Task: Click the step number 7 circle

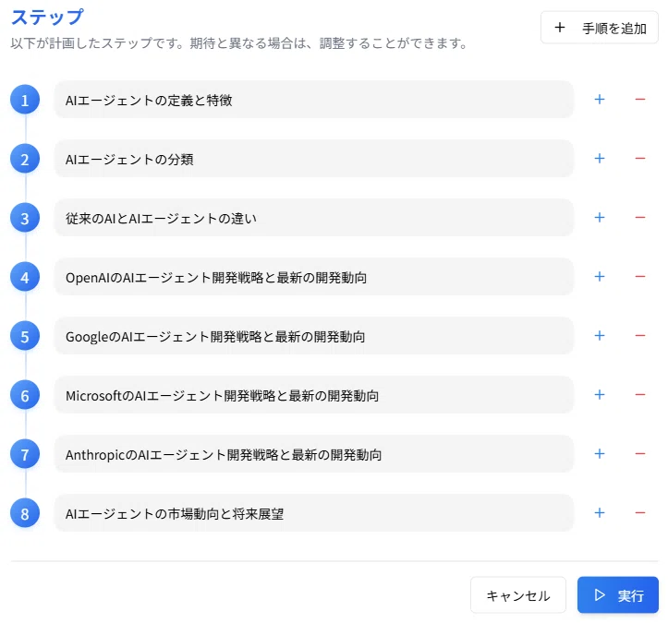Action: tap(25, 454)
